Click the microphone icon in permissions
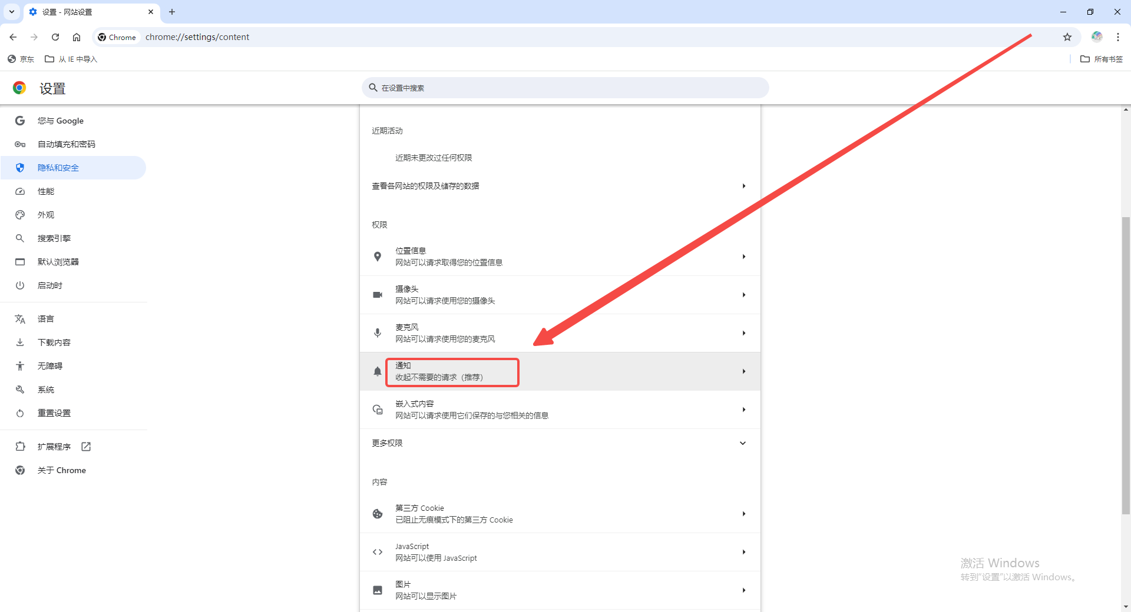This screenshot has width=1131, height=612. 378,333
